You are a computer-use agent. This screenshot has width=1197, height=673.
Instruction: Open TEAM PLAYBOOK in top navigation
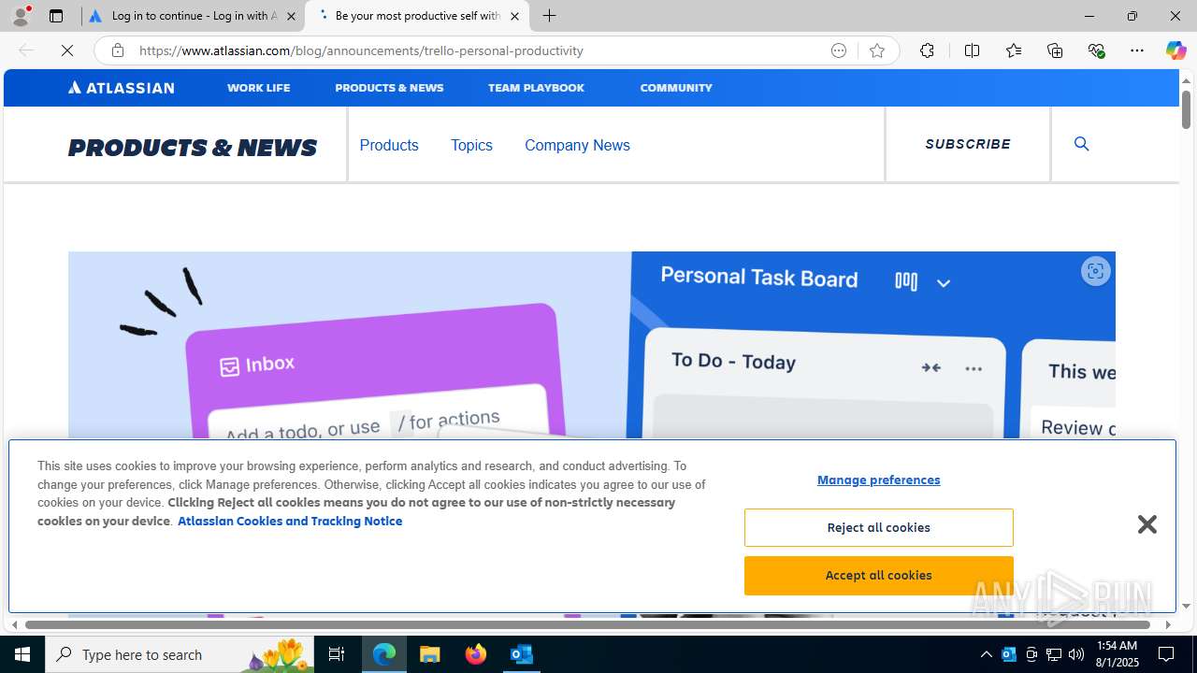pyautogui.click(x=536, y=88)
